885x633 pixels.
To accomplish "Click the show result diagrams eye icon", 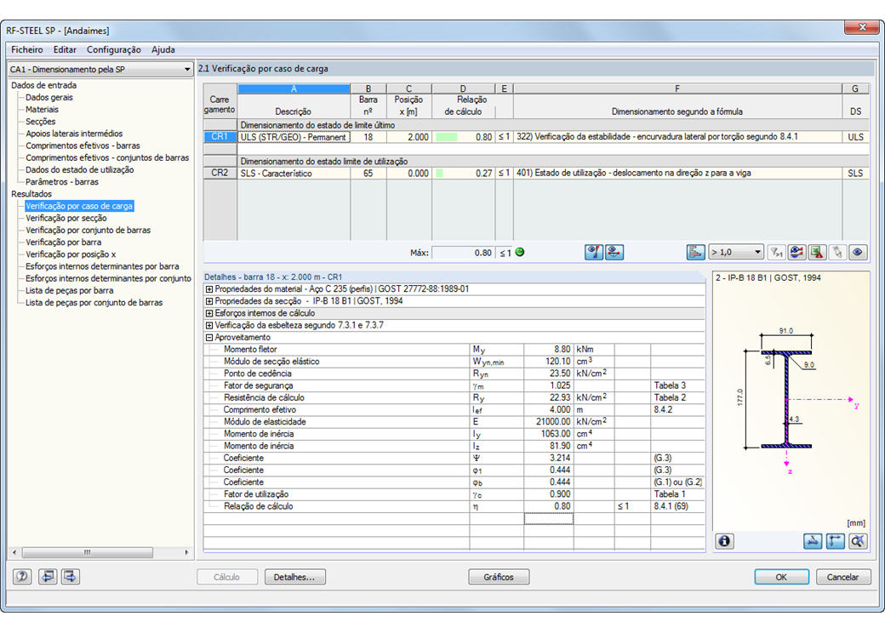I will coord(594,252).
